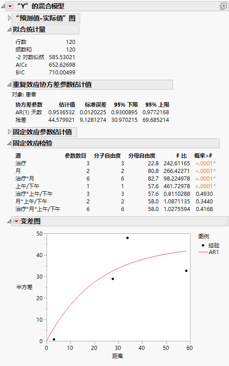Click the 标准误差 column header
Image resolution: width=229 pixels, height=366 pixels.
95,104
